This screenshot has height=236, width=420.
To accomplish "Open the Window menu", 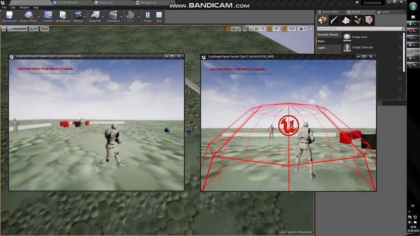I will 24,8.
